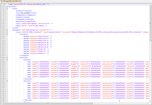The width and height of the screenshot is (152, 105).
Task: Collapse the clip R_CTRL_Ground_D fold marker
Action: click(7, 32)
